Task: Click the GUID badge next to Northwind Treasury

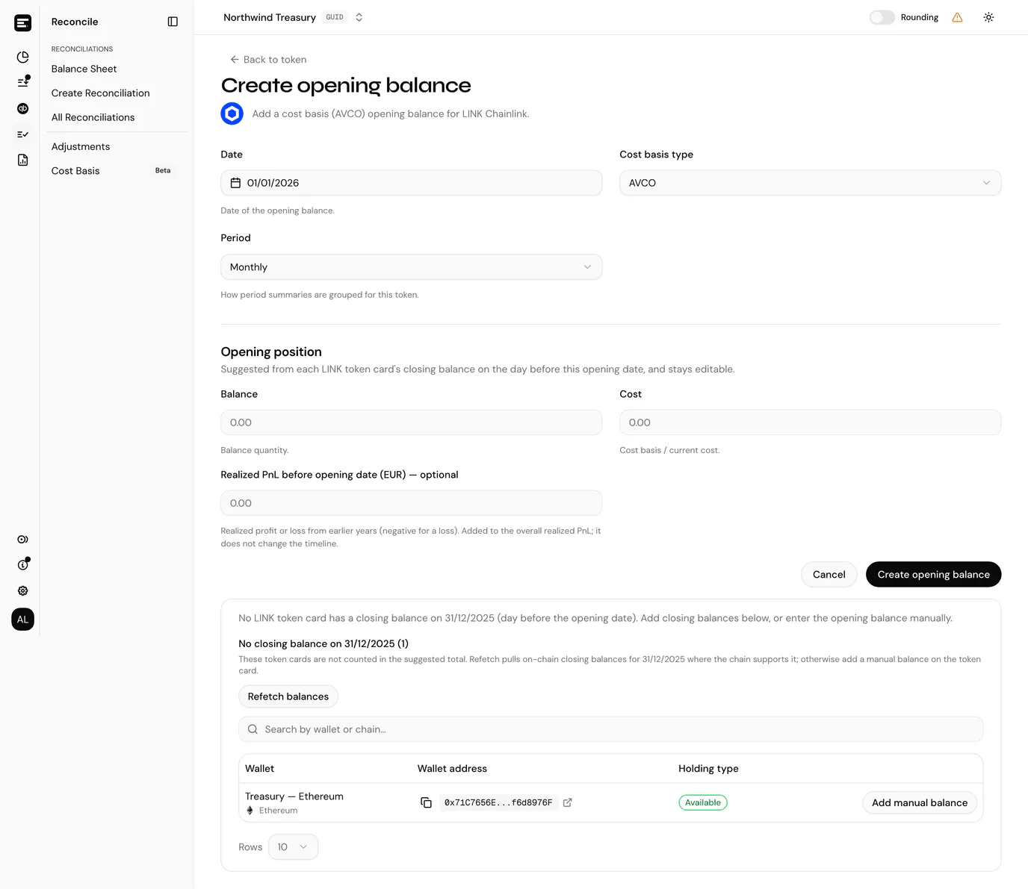Action: [x=335, y=17]
